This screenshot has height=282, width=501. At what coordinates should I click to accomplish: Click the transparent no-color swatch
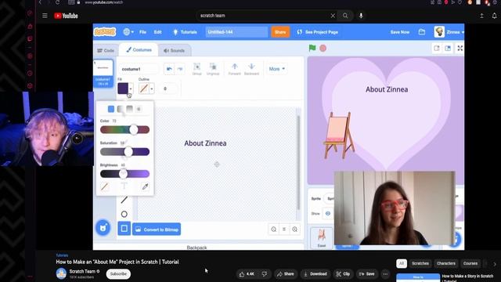[104, 186]
